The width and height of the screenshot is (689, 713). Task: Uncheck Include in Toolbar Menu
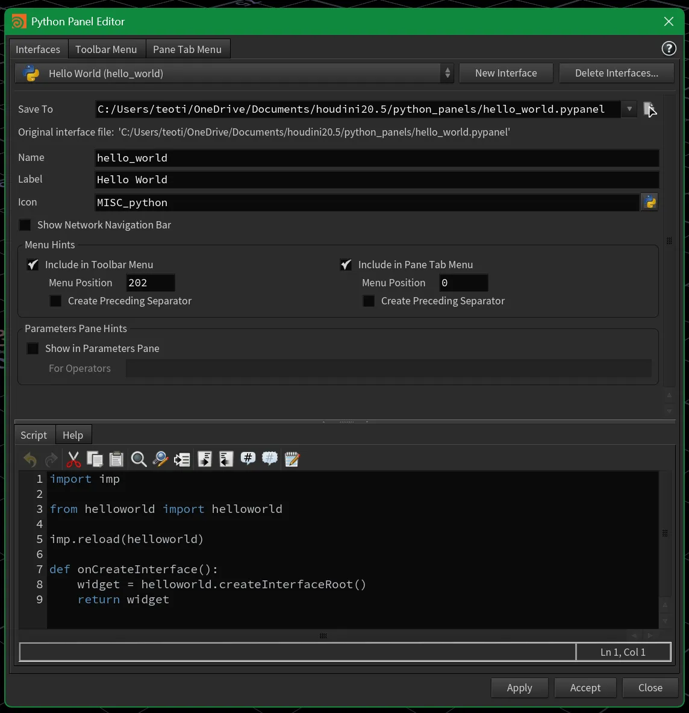coord(32,264)
